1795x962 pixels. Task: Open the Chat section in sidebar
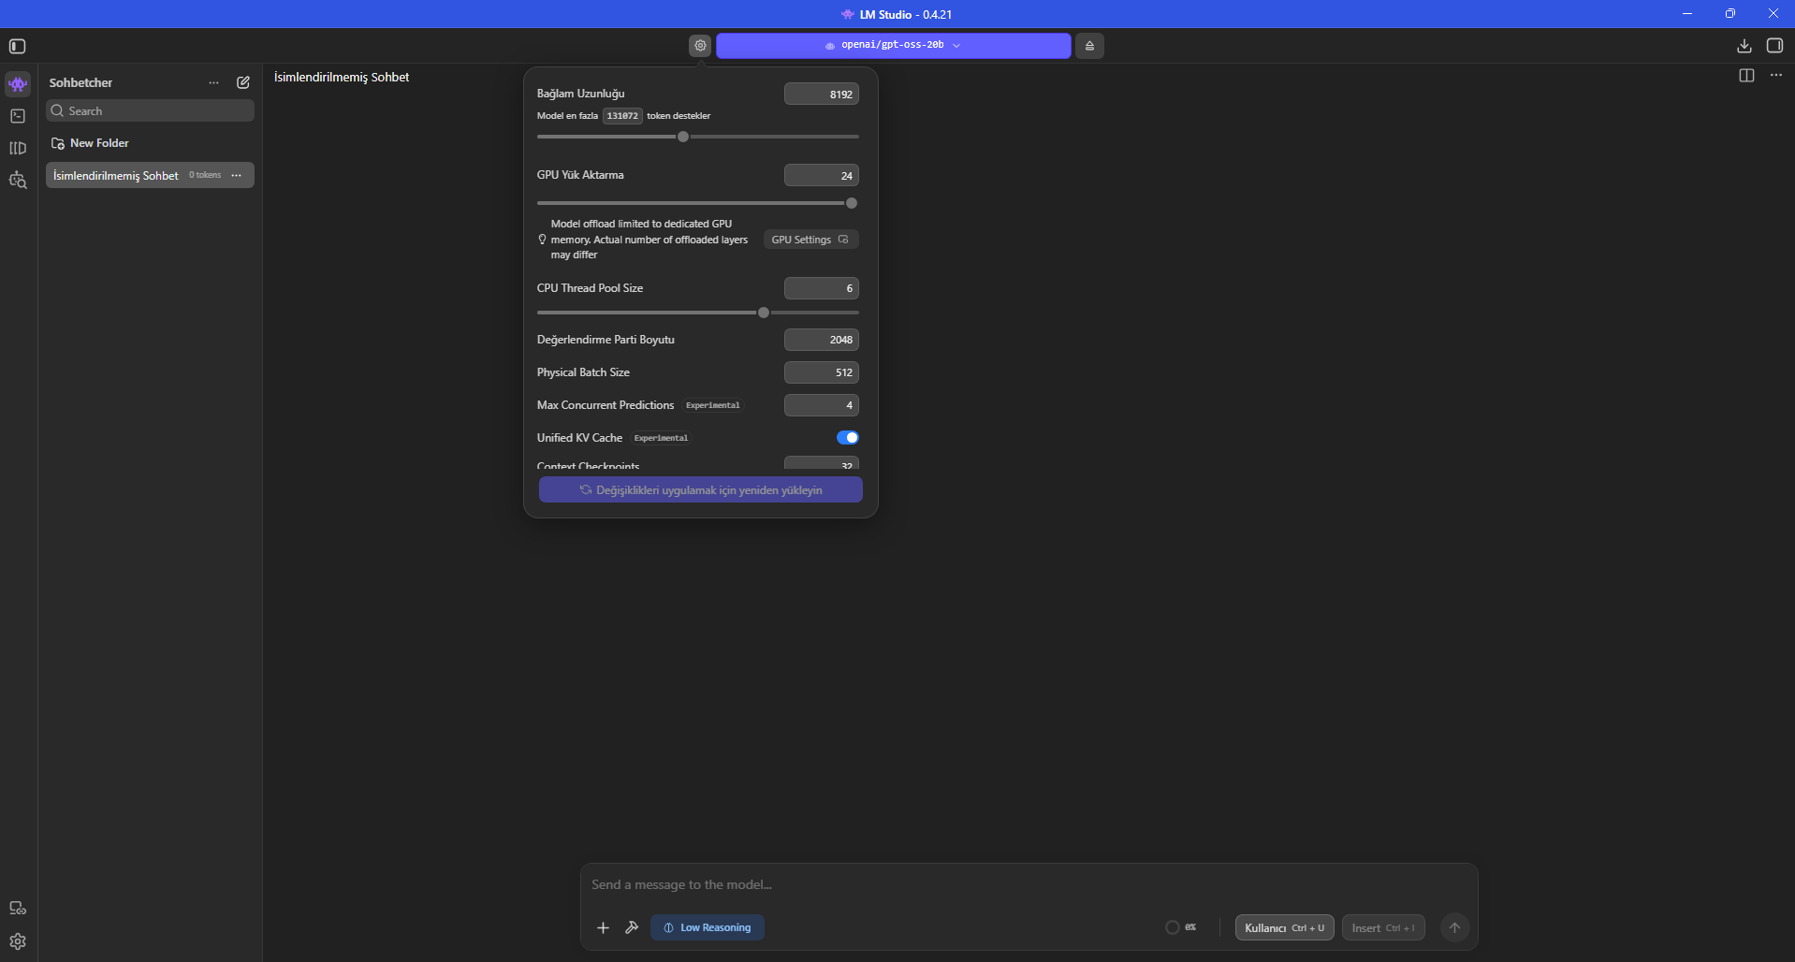point(18,84)
